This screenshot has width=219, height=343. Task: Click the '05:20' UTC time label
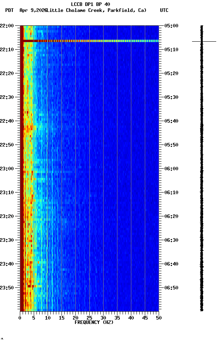click(x=171, y=73)
